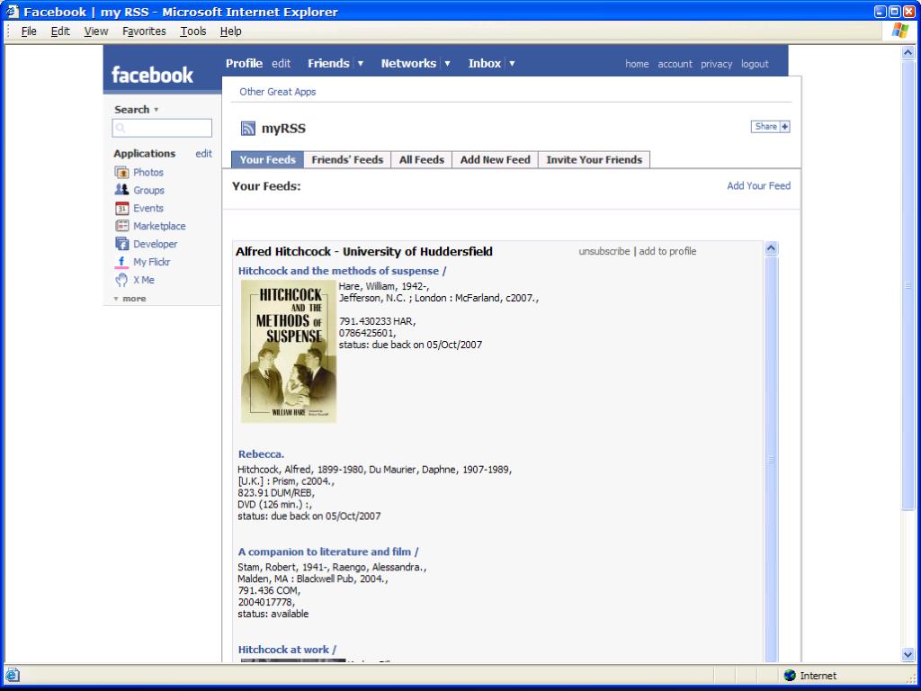The image size is (921, 691).
Task: Click the myRSS feed icon
Action: click(248, 128)
